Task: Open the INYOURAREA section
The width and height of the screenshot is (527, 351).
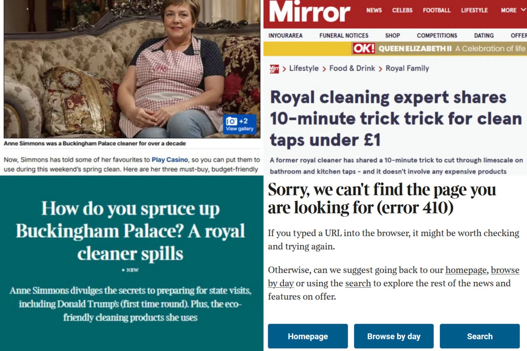Action: point(285,36)
